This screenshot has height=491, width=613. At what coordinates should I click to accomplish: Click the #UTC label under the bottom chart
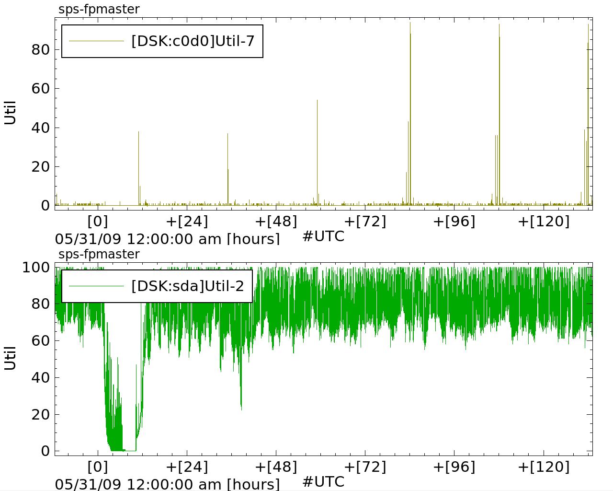[x=323, y=481]
